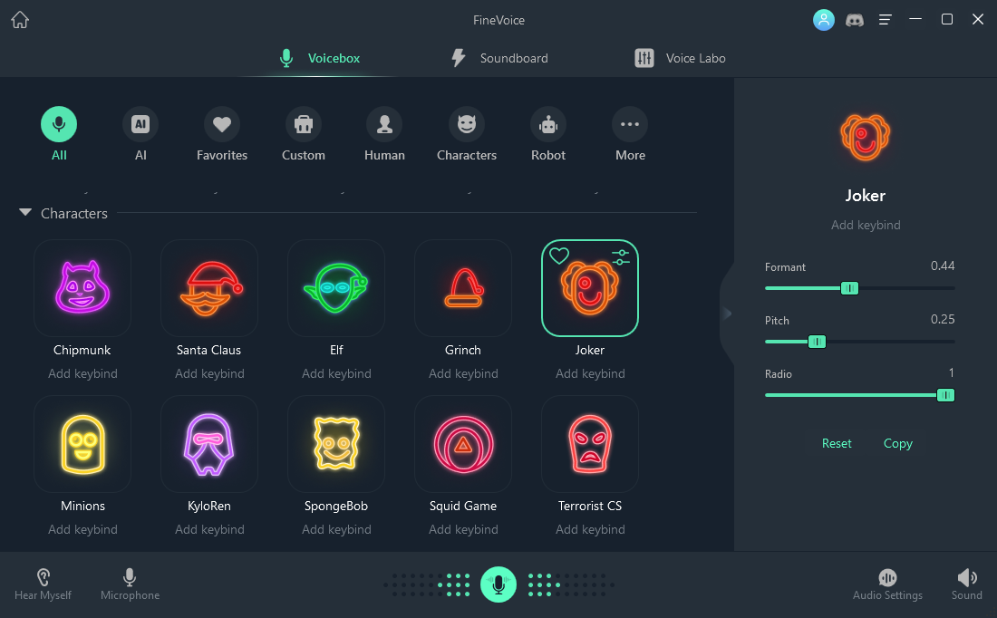
Task: Click the Joker name heading in side panel
Action: pyautogui.click(x=866, y=195)
